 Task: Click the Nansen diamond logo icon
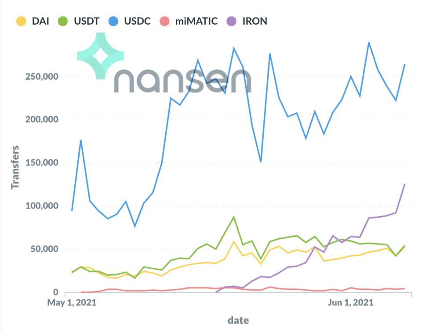[100, 56]
